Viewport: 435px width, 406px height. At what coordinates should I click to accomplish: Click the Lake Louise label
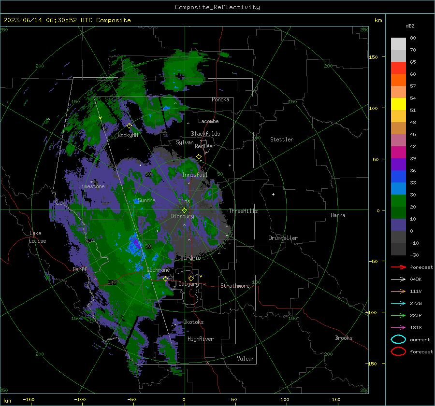pyautogui.click(x=38, y=237)
